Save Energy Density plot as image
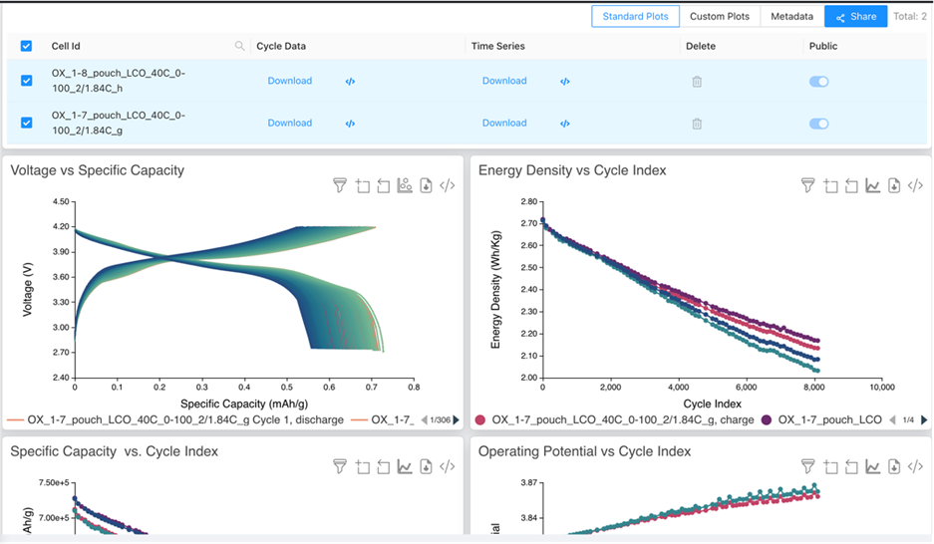 click(x=894, y=185)
